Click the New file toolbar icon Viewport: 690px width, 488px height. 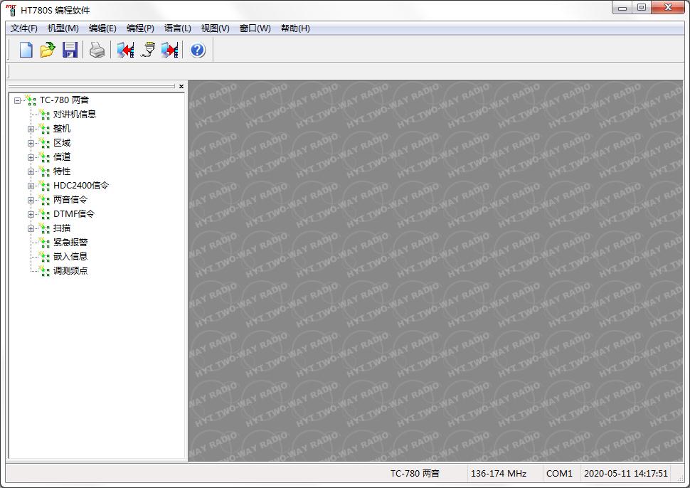pos(26,50)
